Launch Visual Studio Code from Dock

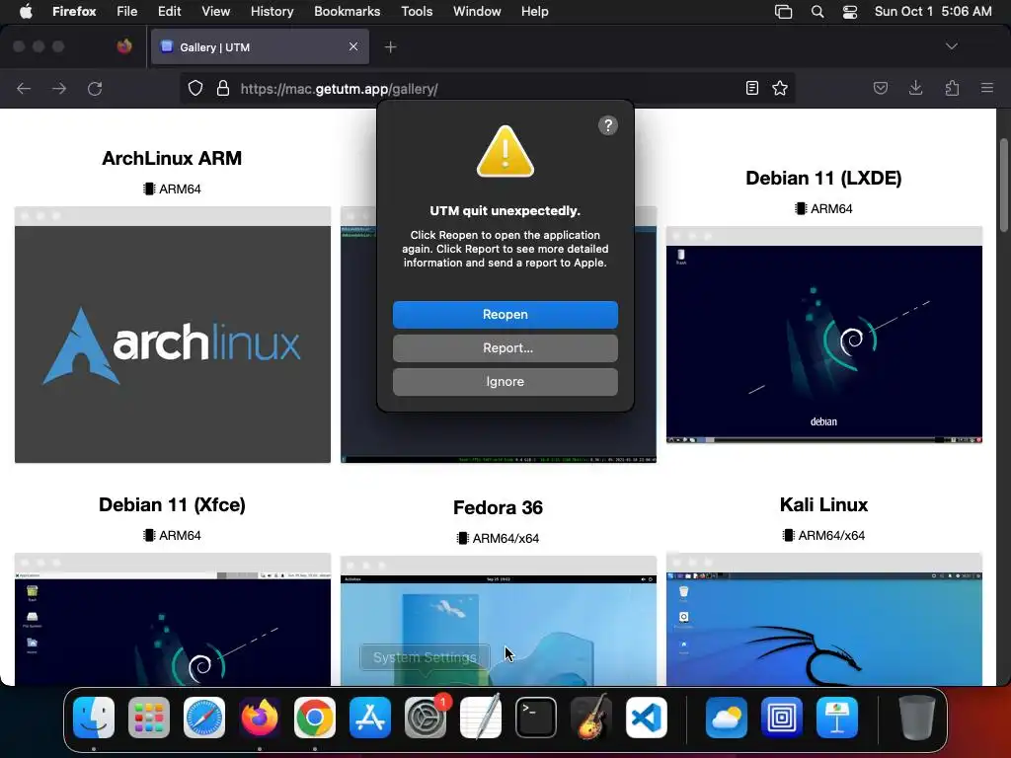tap(647, 718)
